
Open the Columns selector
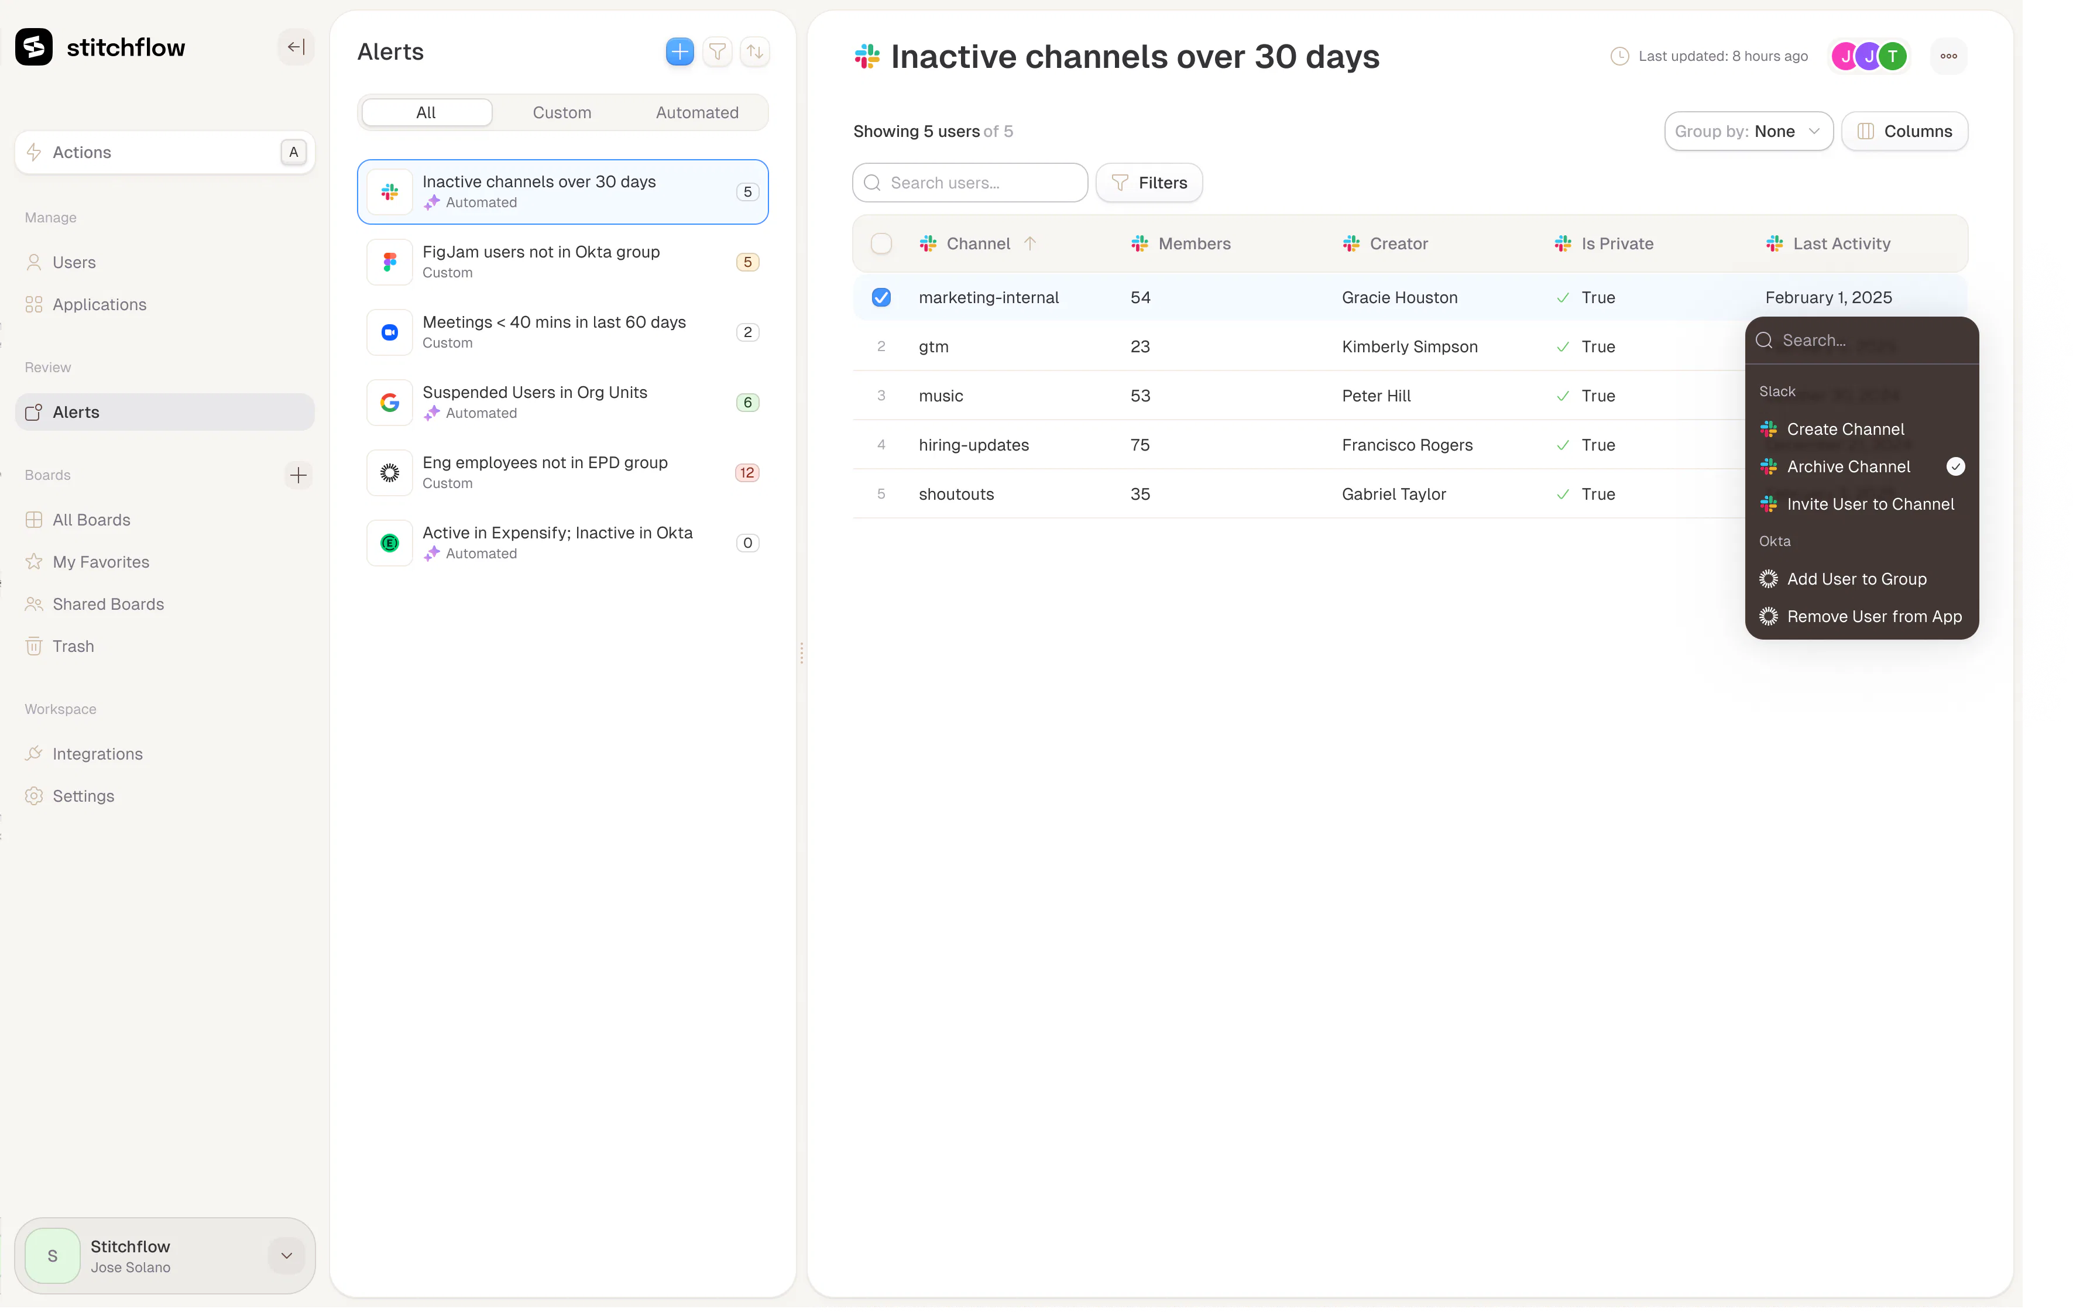point(1905,132)
